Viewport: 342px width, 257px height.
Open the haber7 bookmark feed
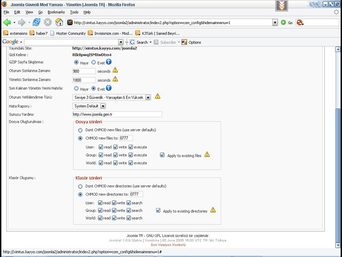38,33
